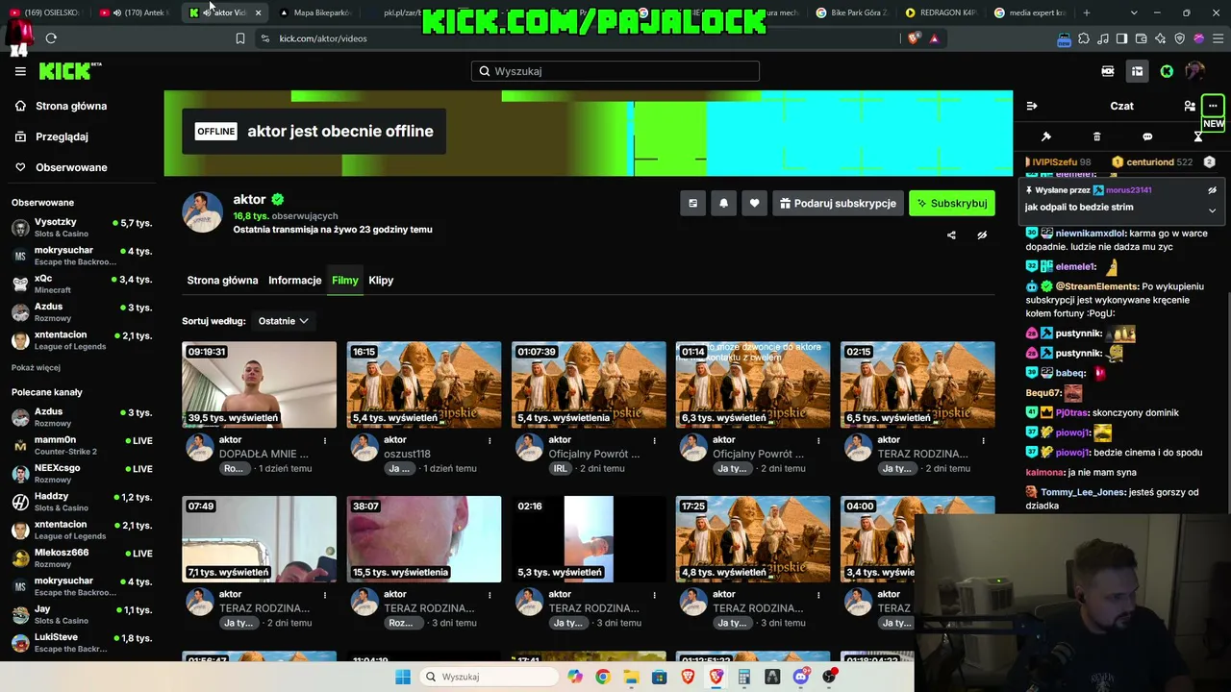Click the Kick search field Wyszukaj
1231x692 pixels.
[x=615, y=71]
